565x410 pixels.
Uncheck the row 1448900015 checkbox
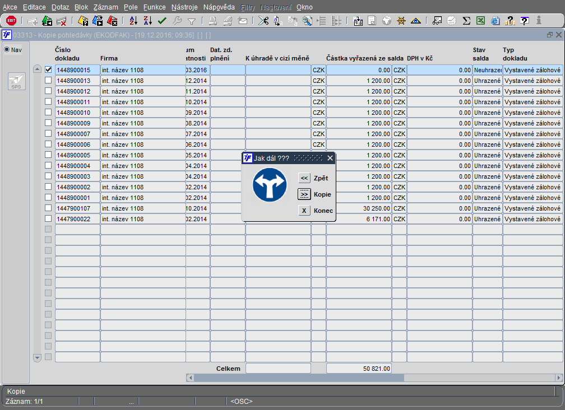pyautogui.click(x=48, y=70)
